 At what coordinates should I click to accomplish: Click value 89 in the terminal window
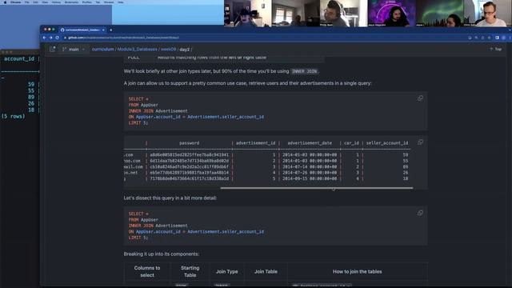coord(31,97)
